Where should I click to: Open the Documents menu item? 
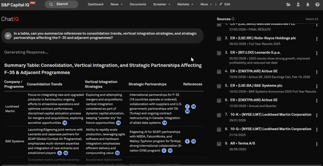pos(138,4)
